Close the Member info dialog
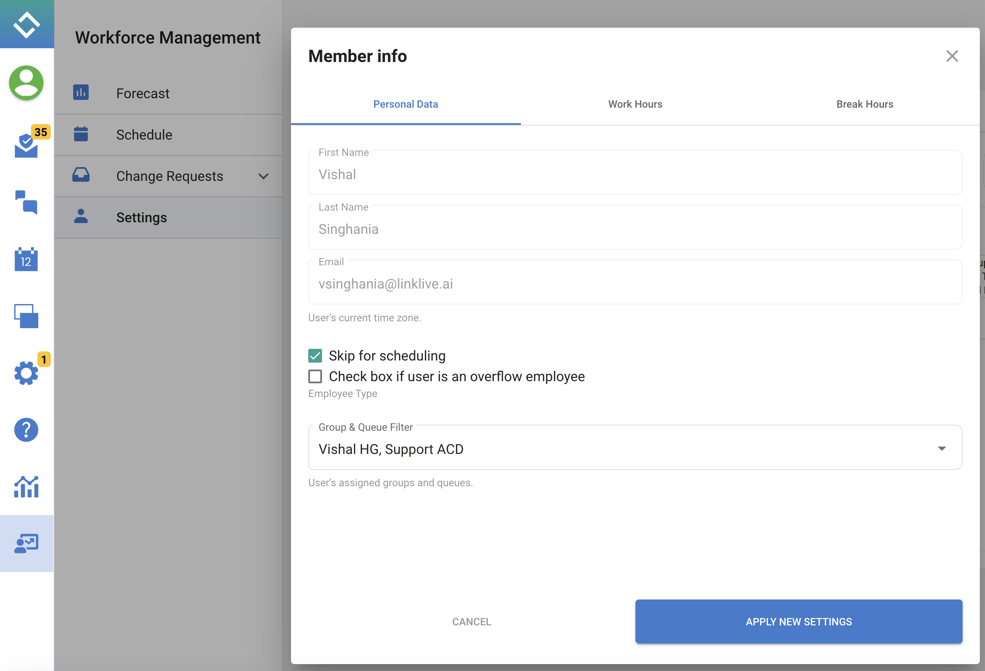 952,56
